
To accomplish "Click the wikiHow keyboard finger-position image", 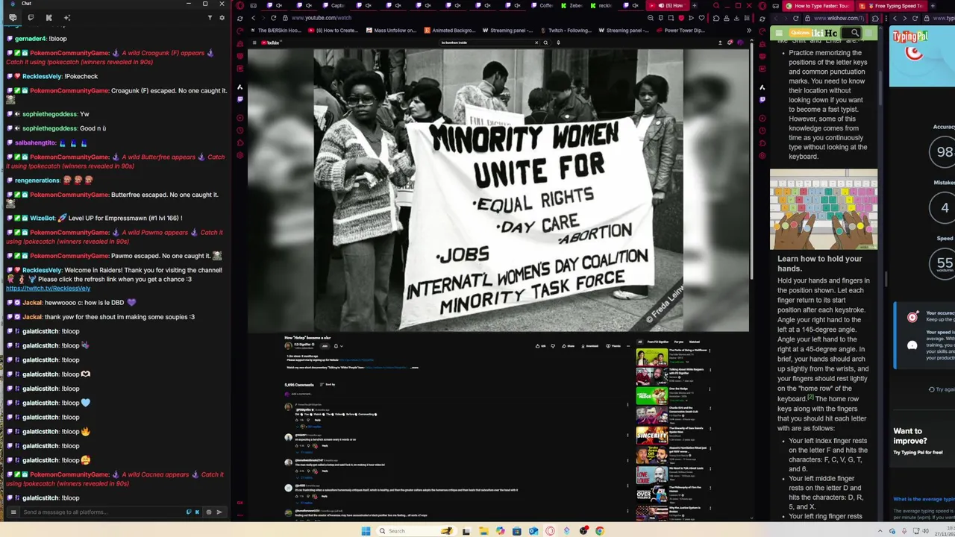I will [824, 210].
